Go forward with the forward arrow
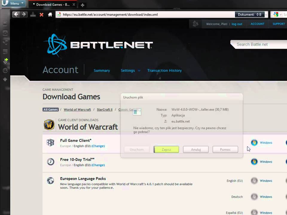This screenshot has height=215, width=287. point(24,14)
